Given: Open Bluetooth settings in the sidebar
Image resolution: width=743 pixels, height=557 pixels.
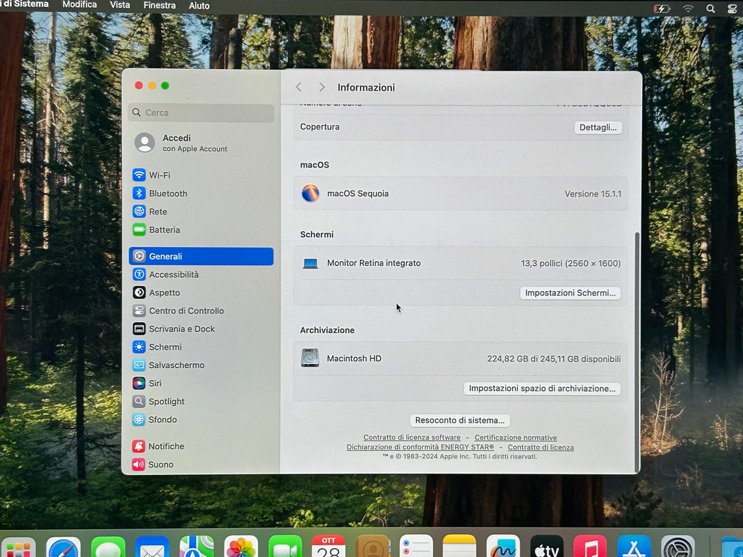Looking at the screenshot, I should tap(201, 193).
